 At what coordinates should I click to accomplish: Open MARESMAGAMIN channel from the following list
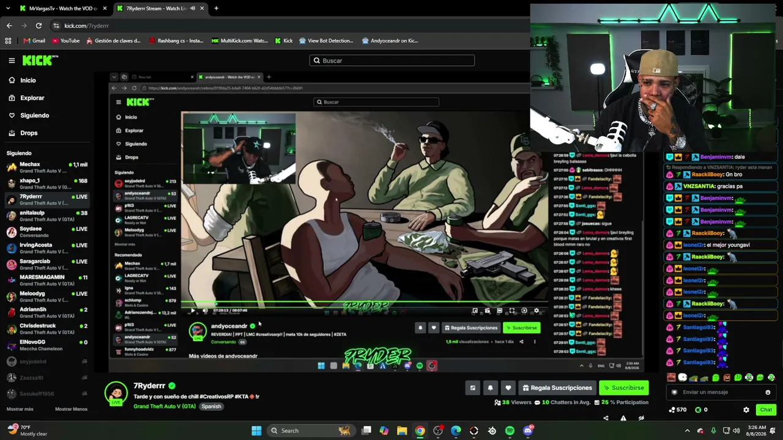pos(48,280)
